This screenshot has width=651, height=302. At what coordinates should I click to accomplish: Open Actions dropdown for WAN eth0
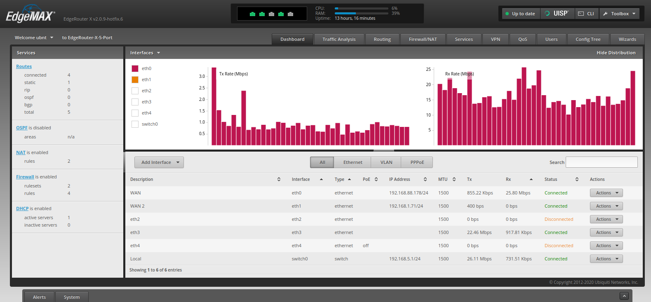(606, 193)
